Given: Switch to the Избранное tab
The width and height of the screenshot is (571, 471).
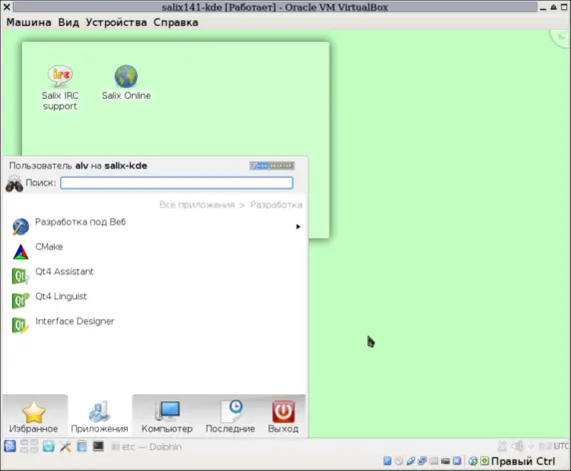Looking at the screenshot, I should [x=34, y=416].
